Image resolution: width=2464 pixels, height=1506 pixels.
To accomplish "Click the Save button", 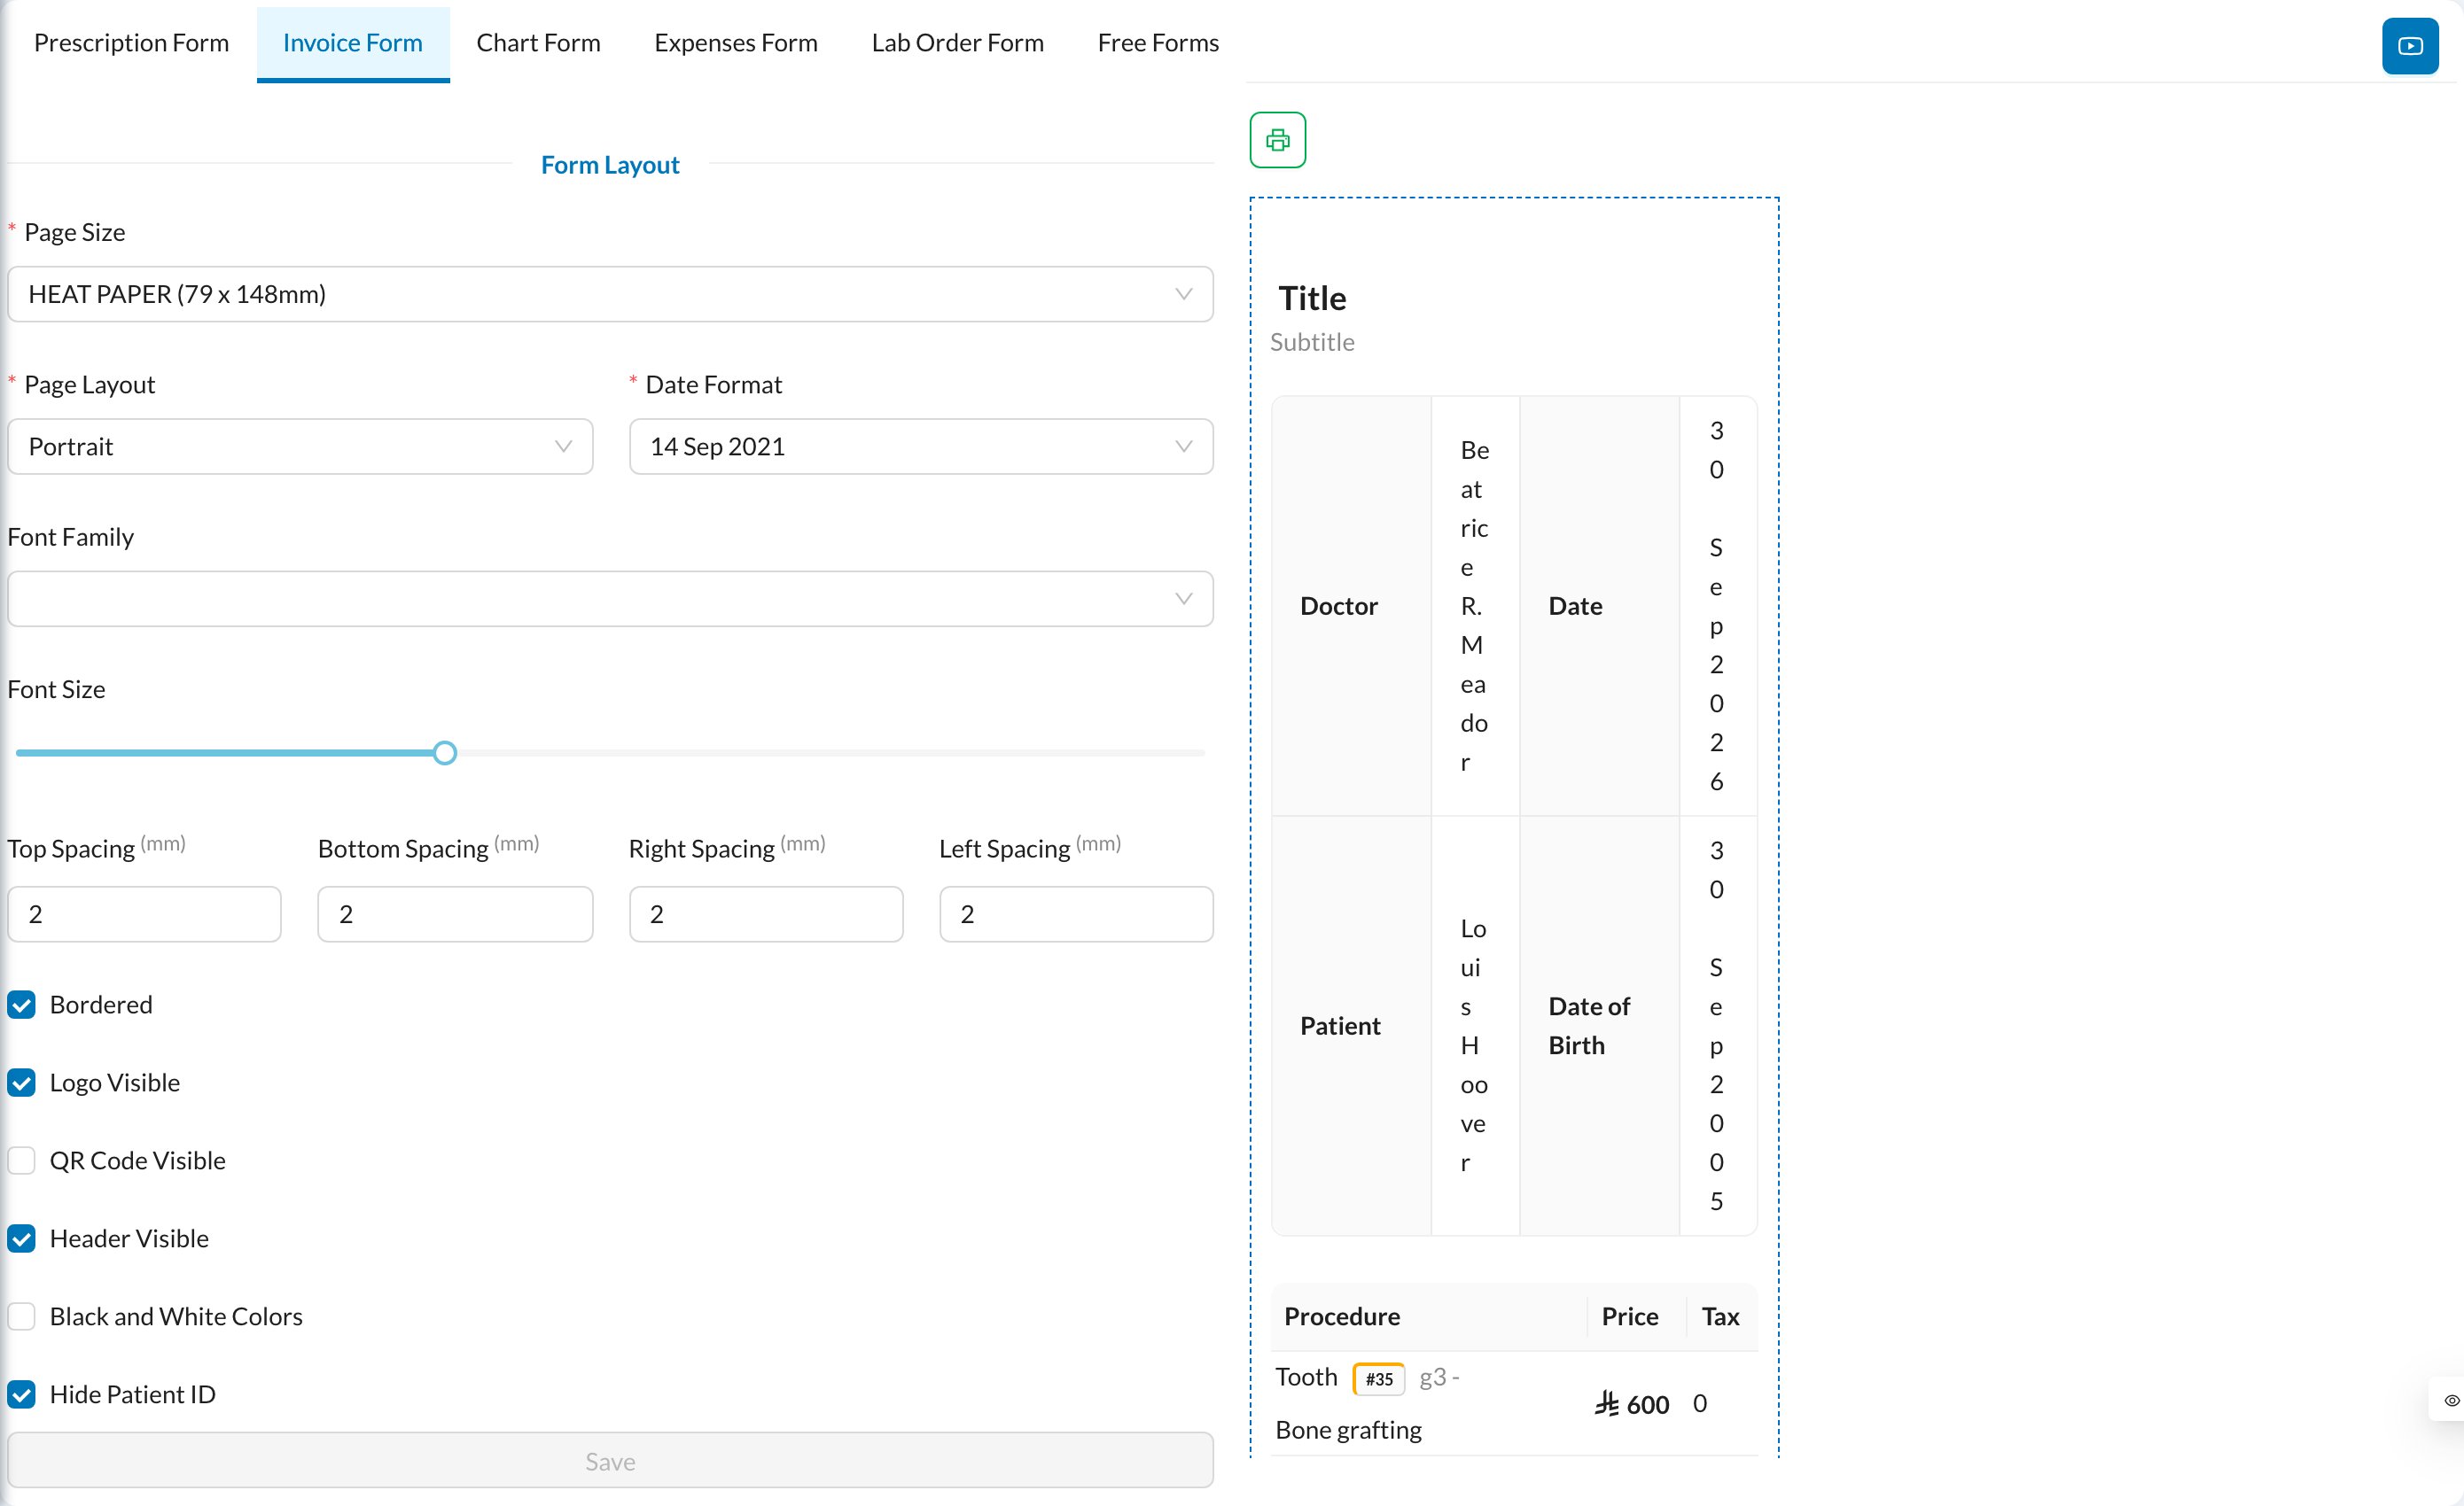I will (610, 1461).
